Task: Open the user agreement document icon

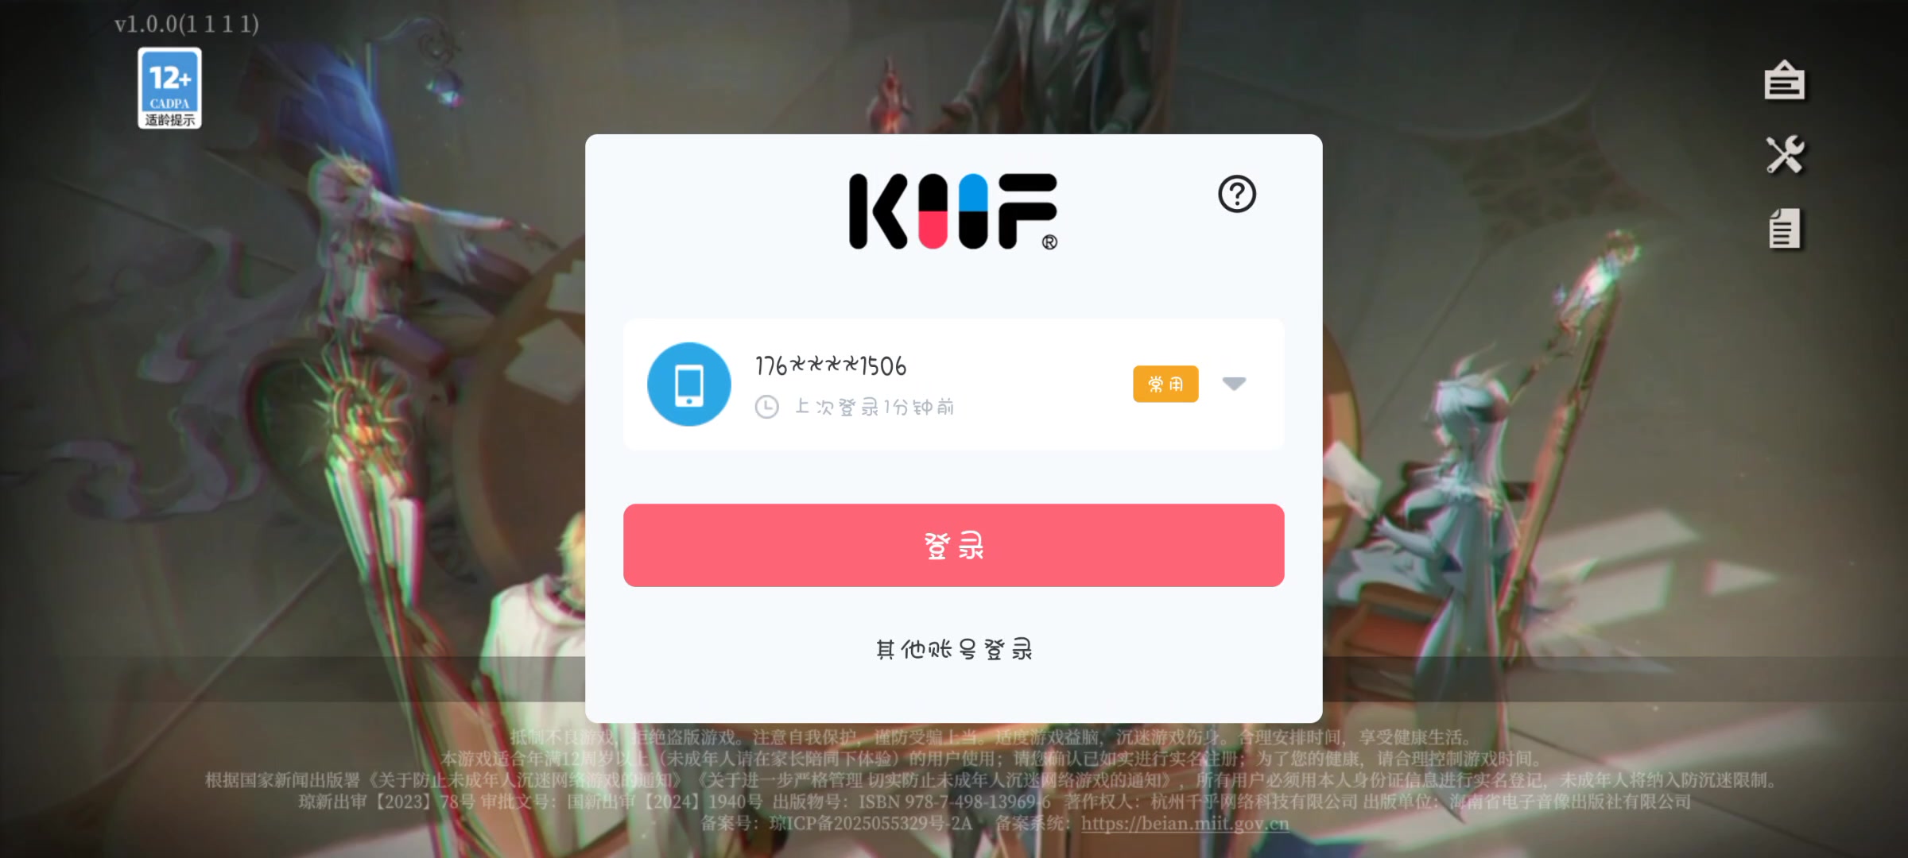Action: (1784, 230)
